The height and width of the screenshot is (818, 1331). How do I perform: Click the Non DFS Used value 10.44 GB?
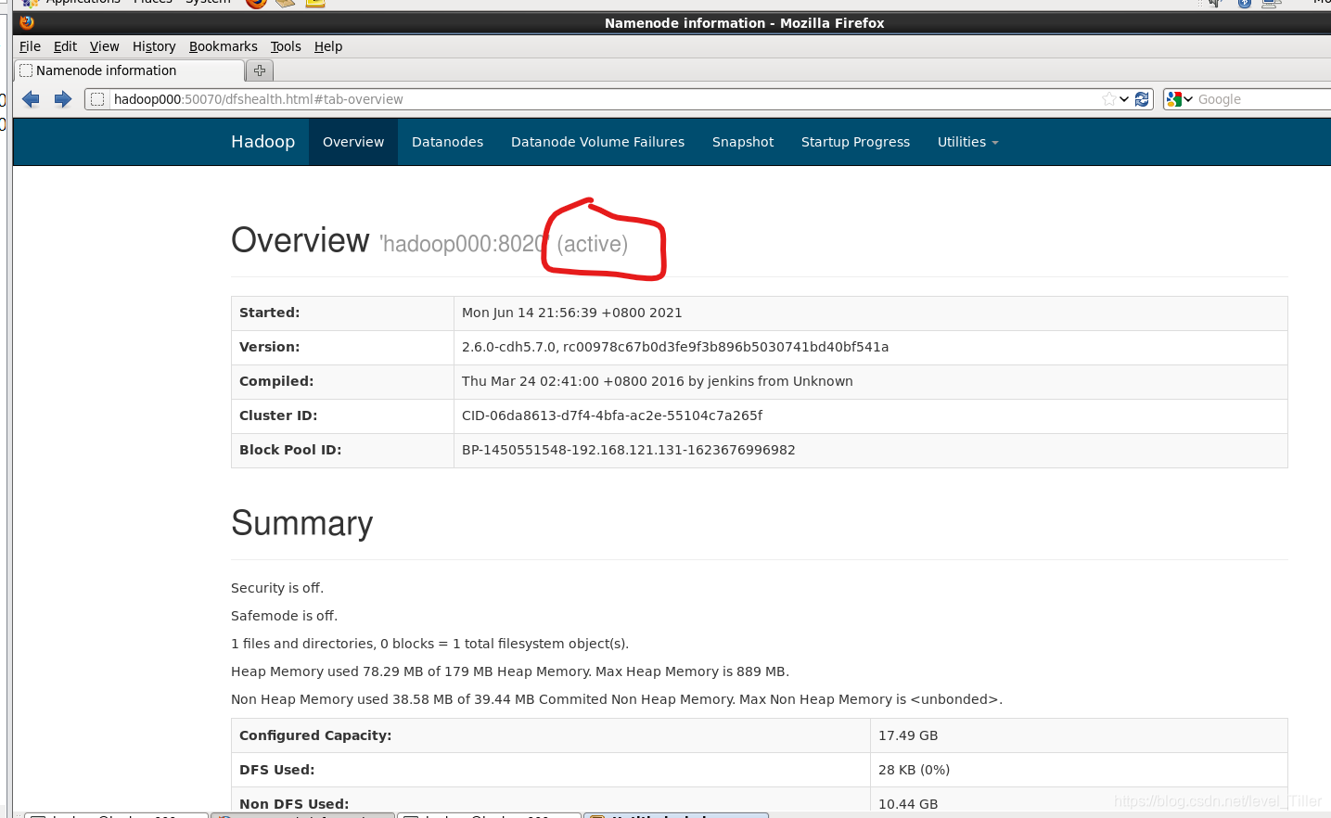coord(908,803)
